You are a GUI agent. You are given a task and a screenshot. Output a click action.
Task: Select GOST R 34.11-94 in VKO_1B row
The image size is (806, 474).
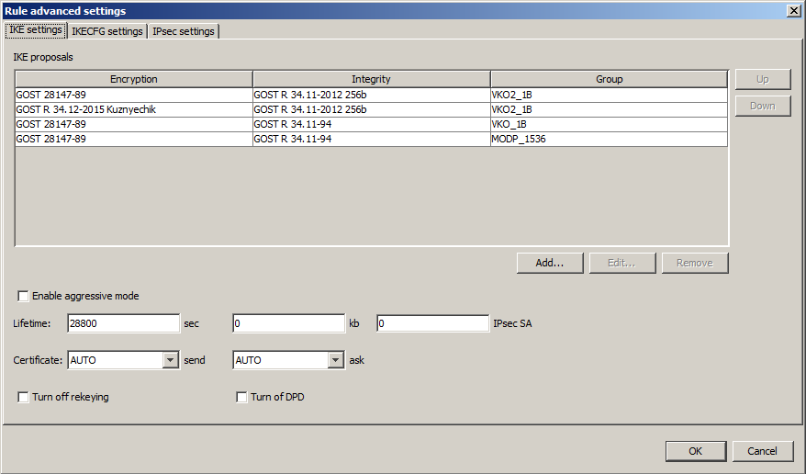click(x=371, y=124)
